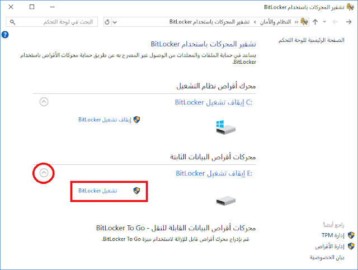Image resolution: width=358 pixels, height=270 pixels.
Task: Click the راجع أيضًا label
Action: point(333,225)
